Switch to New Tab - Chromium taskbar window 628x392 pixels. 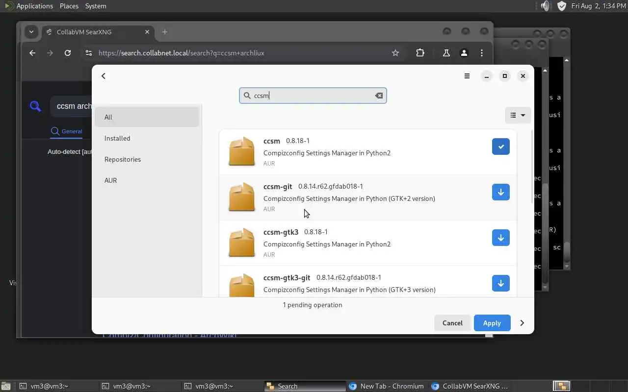coord(387,386)
